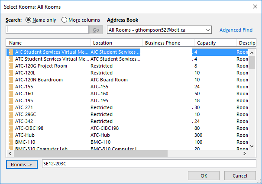Sort by the Business Phone column header

168,43
